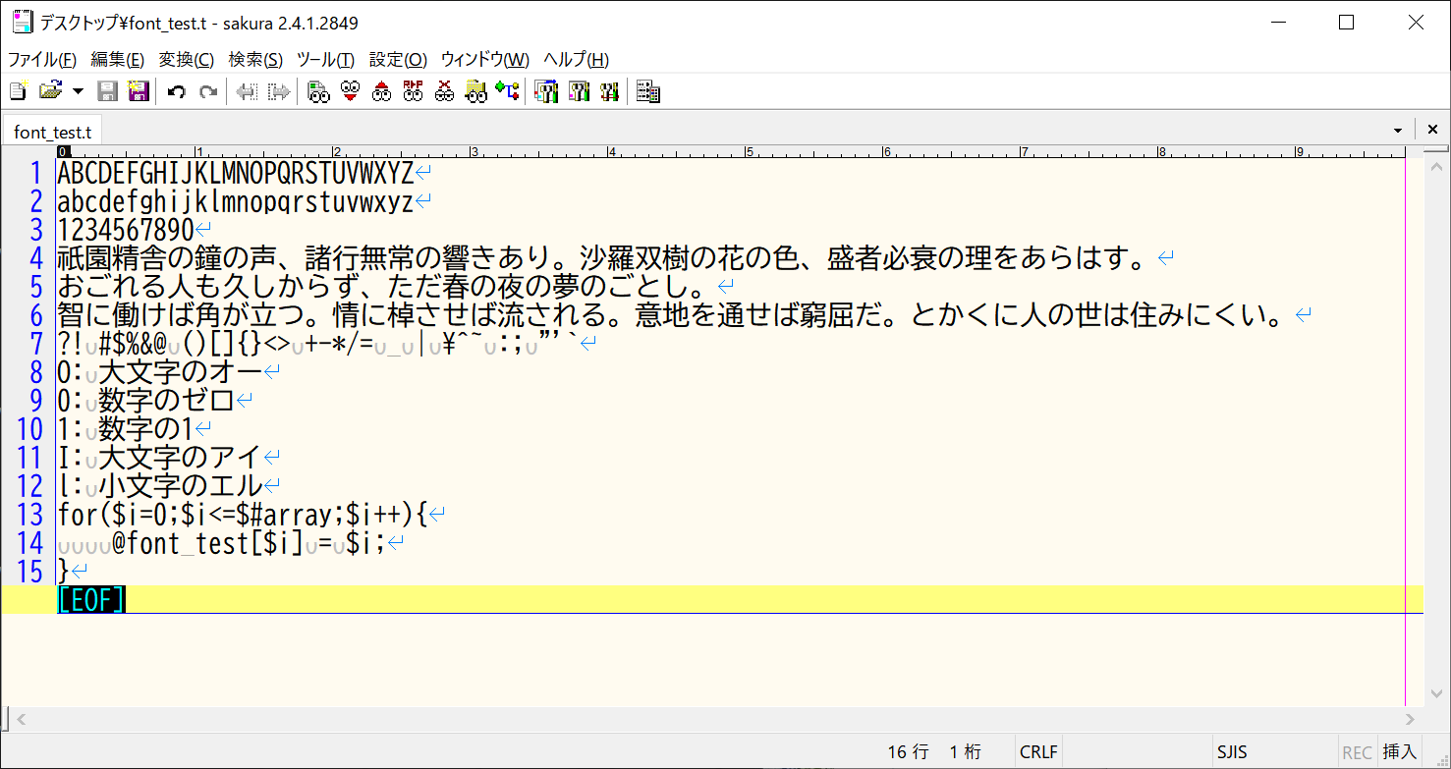Redo the undone edit
The image size is (1451, 769).
[208, 92]
